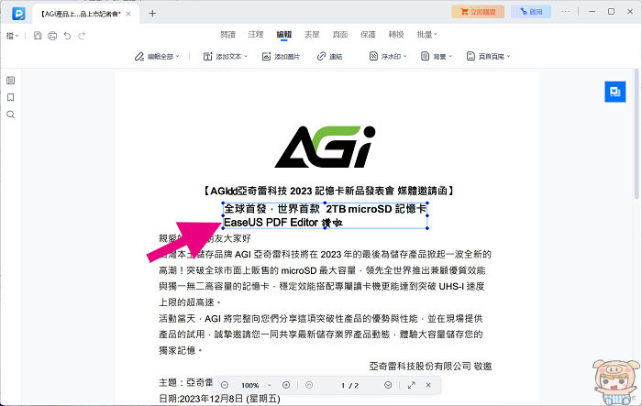Click text 日期:2023年12月8日 (星期五)

[219, 399]
